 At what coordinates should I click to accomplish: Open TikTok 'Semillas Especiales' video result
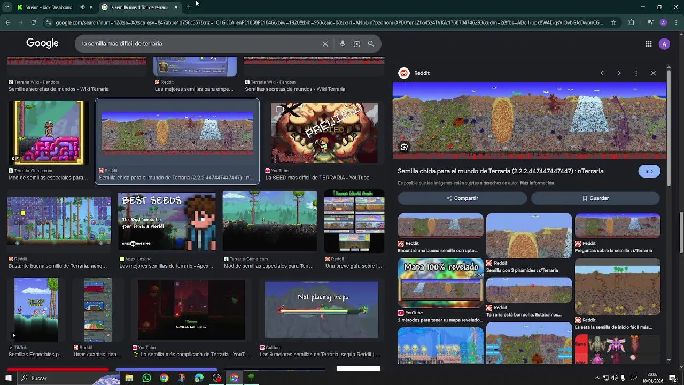(36, 310)
